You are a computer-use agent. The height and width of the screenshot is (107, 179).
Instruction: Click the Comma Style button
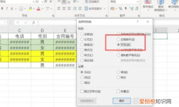[x=126, y=9]
